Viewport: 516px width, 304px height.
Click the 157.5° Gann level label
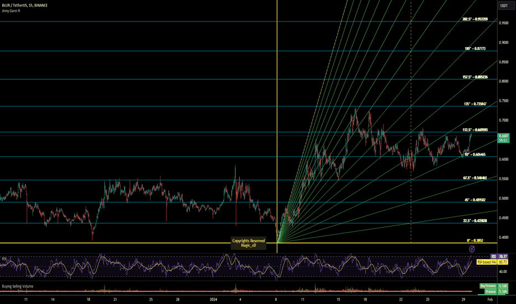point(475,77)
